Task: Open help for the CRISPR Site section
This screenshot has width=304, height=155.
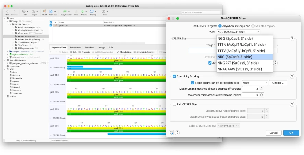Action: 292,39
